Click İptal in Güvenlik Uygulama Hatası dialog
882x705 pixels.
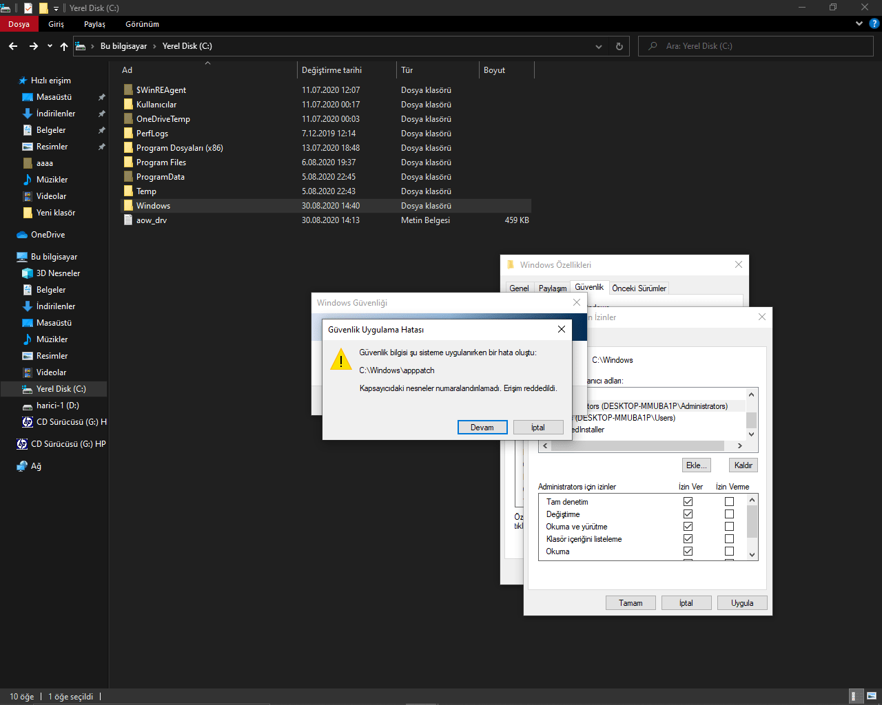[x=538, y=428]
